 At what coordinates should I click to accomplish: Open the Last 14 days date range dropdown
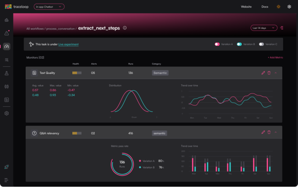tap(264, 28)
